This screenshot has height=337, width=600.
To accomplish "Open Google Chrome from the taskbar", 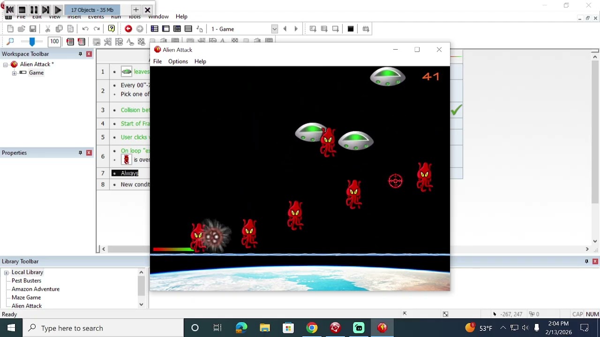I will (x=312, y=328).
